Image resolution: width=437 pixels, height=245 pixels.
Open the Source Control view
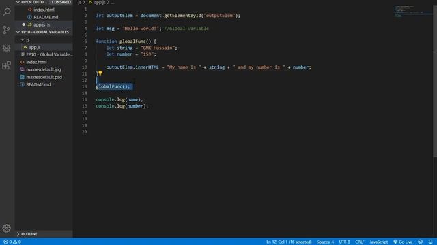point(6,30)
